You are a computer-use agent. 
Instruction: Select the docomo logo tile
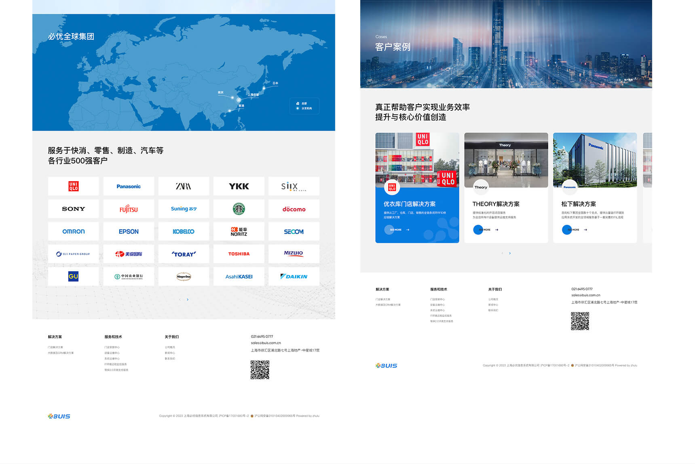(294, 209)
